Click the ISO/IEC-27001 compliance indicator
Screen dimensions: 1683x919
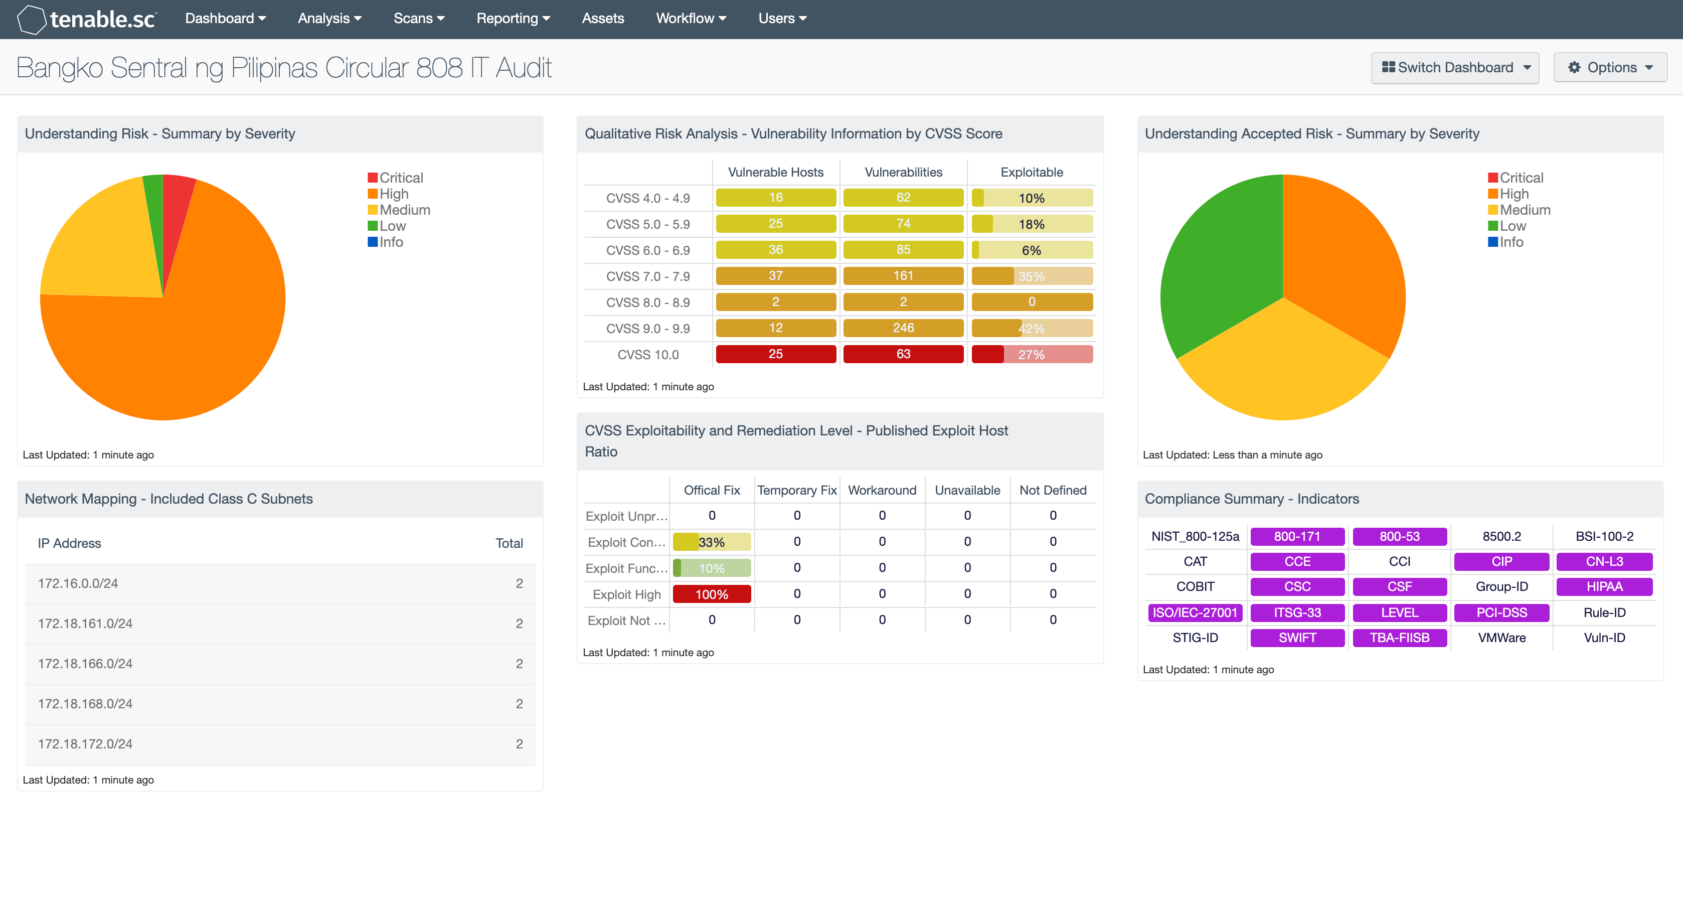[1195, 612]
